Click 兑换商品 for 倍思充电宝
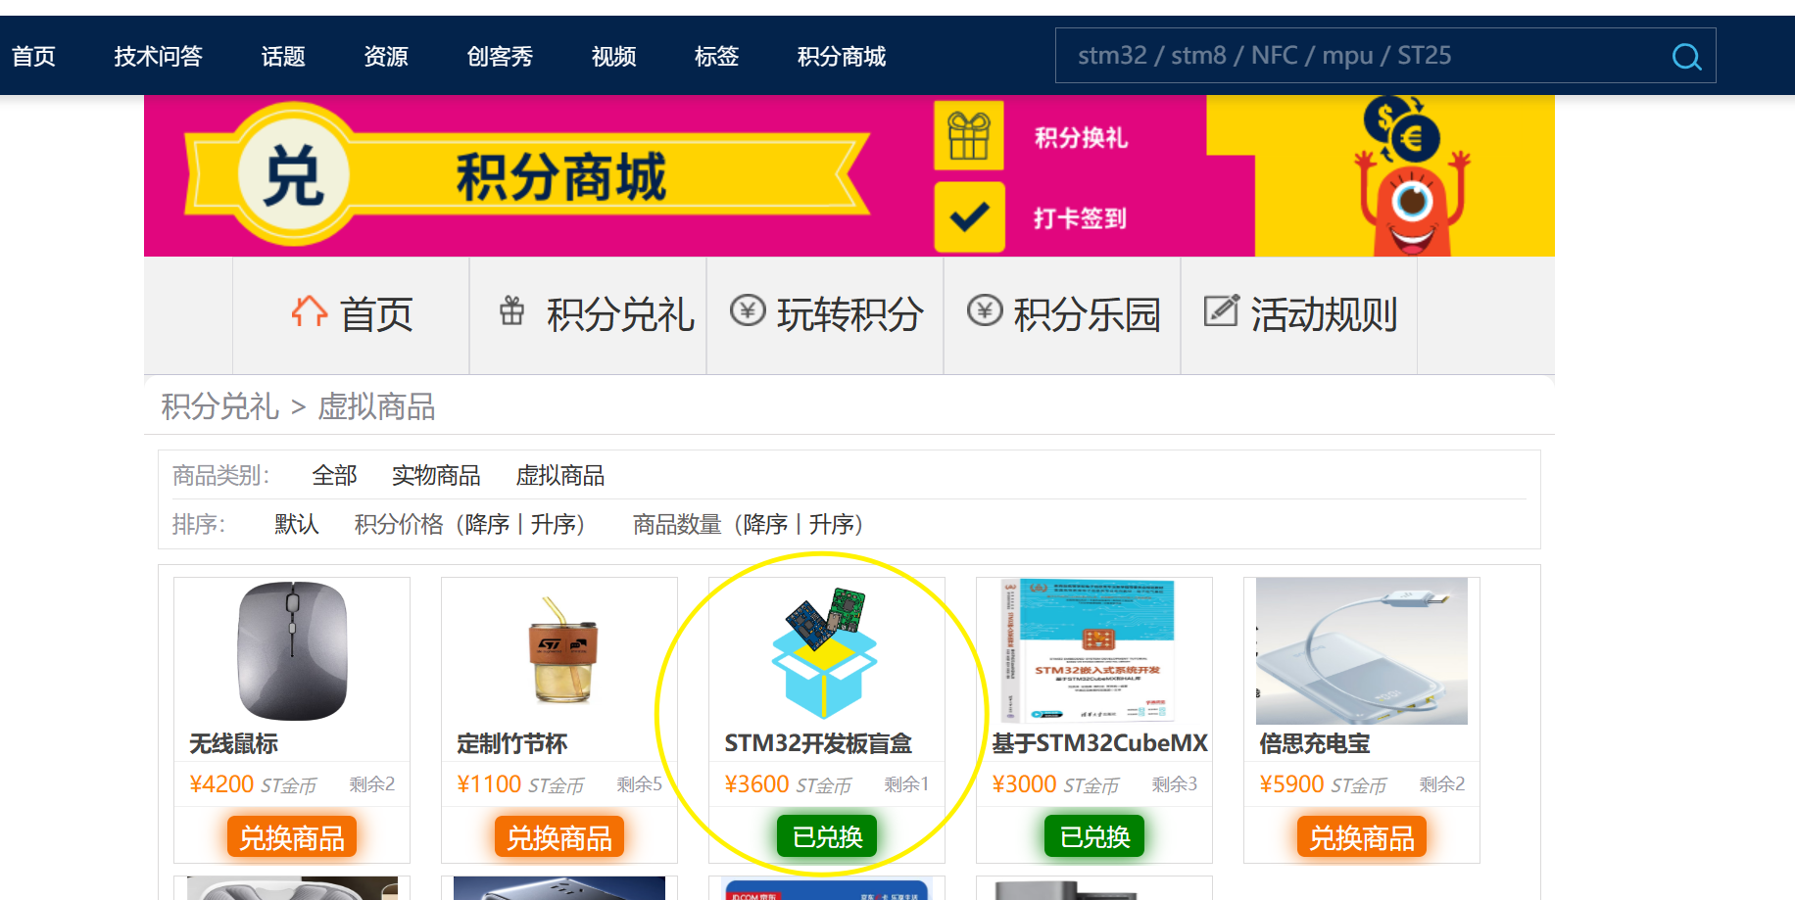1795x900 pixels. 1362,837
